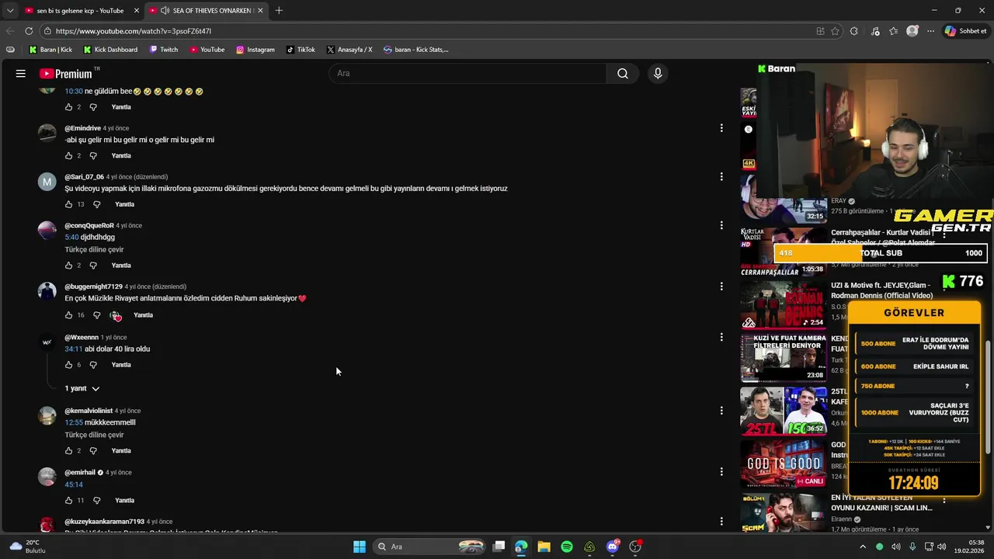This screenshot has height=559, width=994.
Task: Jump to timestamp 12:55 in @kemalviolinist comment
Action: click(73, 423)
